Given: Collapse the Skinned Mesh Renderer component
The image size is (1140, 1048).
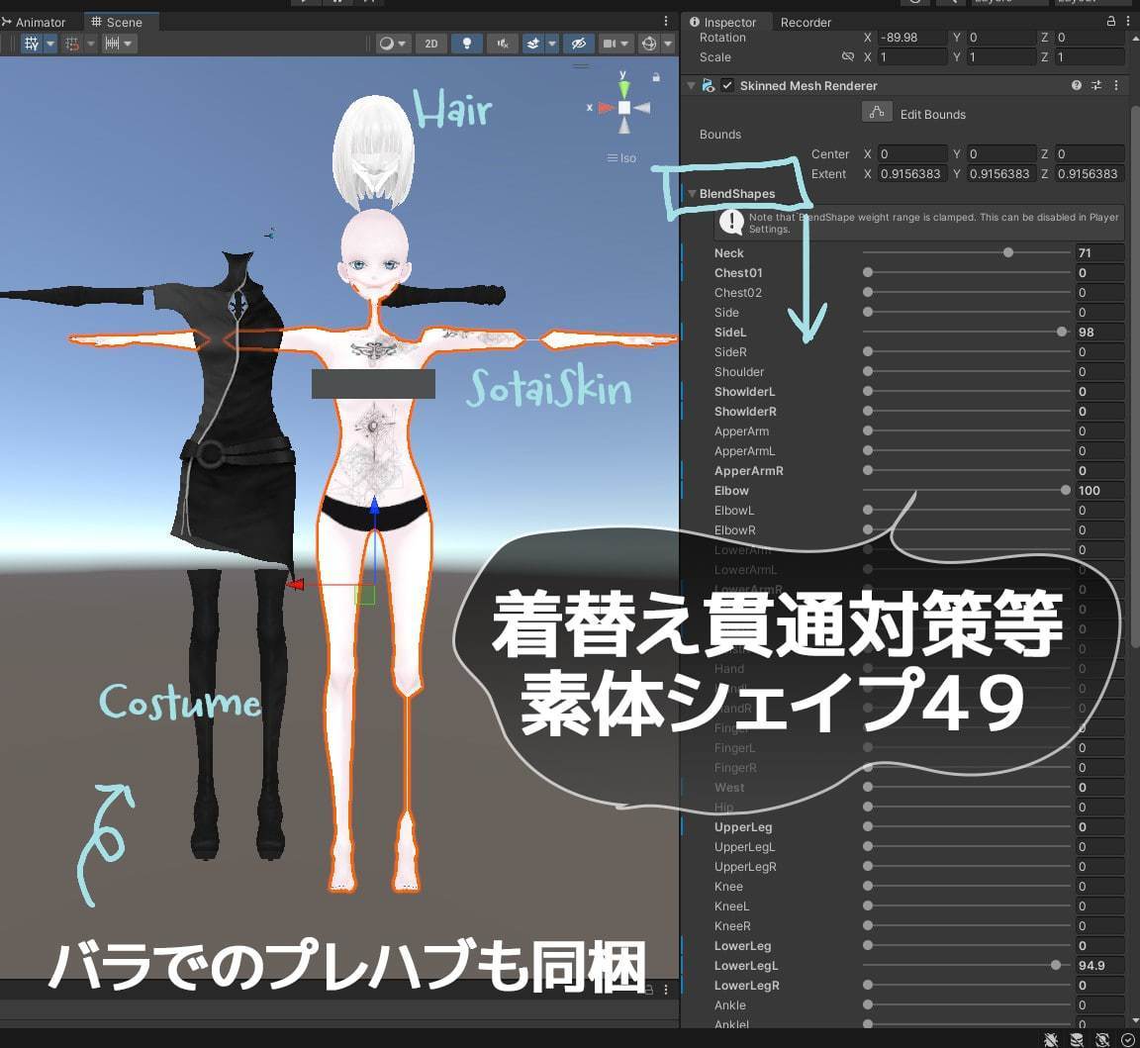Looking at the screenshot, I should 691,85.
